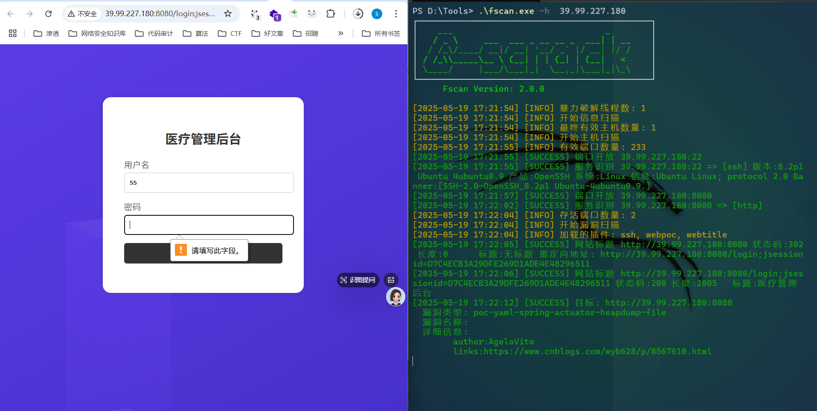Image resolution: width=817 pixels, height=411 pixels.
Task: Open the 好文章 bookmarks folder
Action: click(x=267, y=33)
